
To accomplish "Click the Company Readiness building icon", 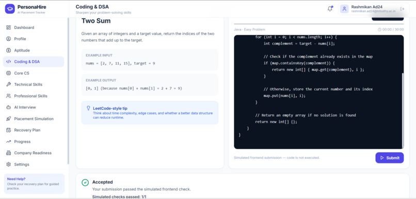I will pyautogui.click(x=8, y=153).
